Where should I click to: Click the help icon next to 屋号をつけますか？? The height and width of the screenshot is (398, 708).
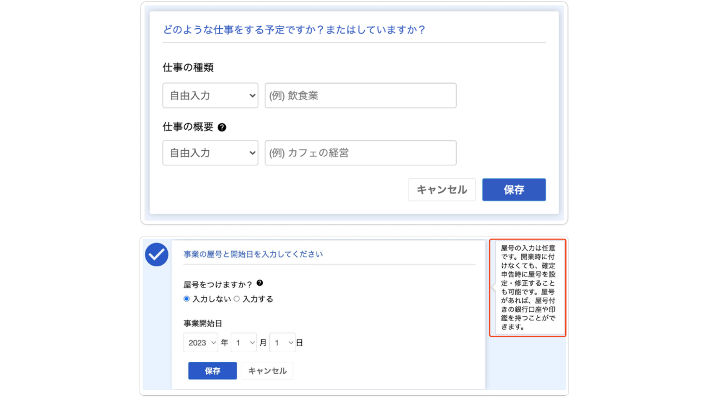[260, 283]
